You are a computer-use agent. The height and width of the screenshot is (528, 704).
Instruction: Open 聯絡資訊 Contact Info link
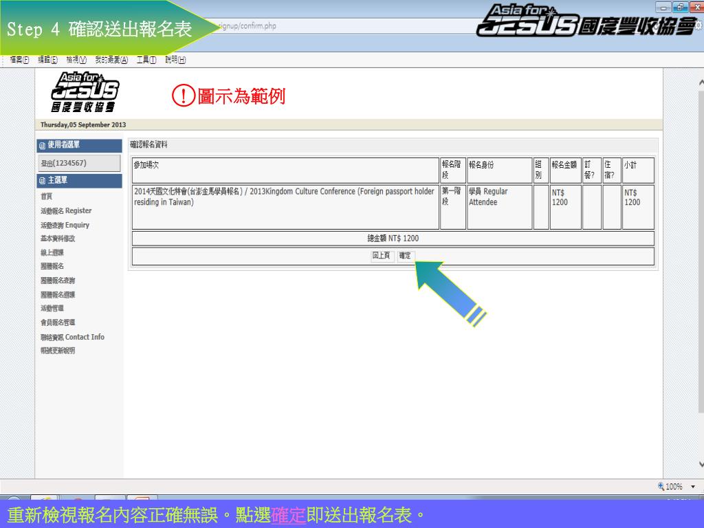[x=72, y=337]
